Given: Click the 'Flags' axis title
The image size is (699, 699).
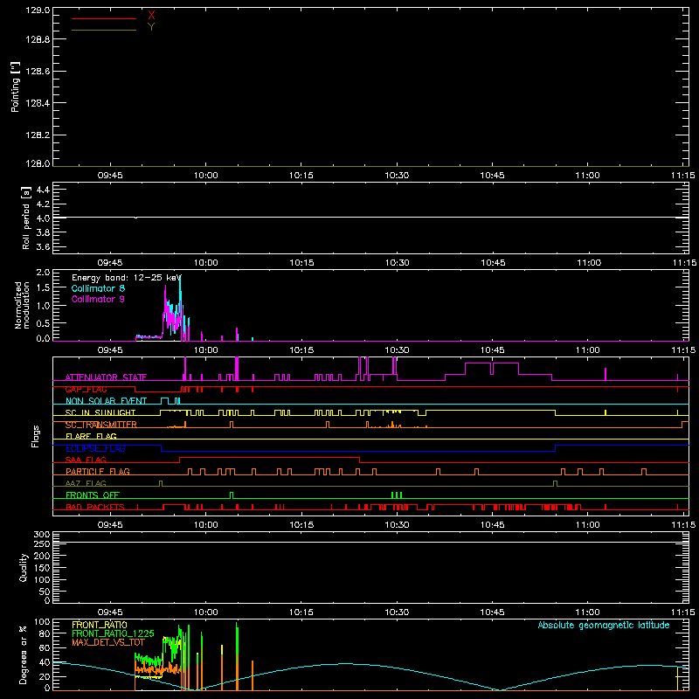Looking at the screenshot, I should [36, 436].
